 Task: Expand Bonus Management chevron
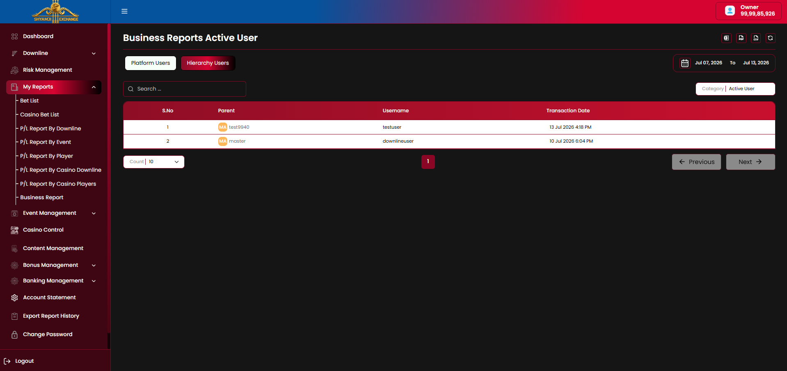pyautogui.click(x=94, y=265)
